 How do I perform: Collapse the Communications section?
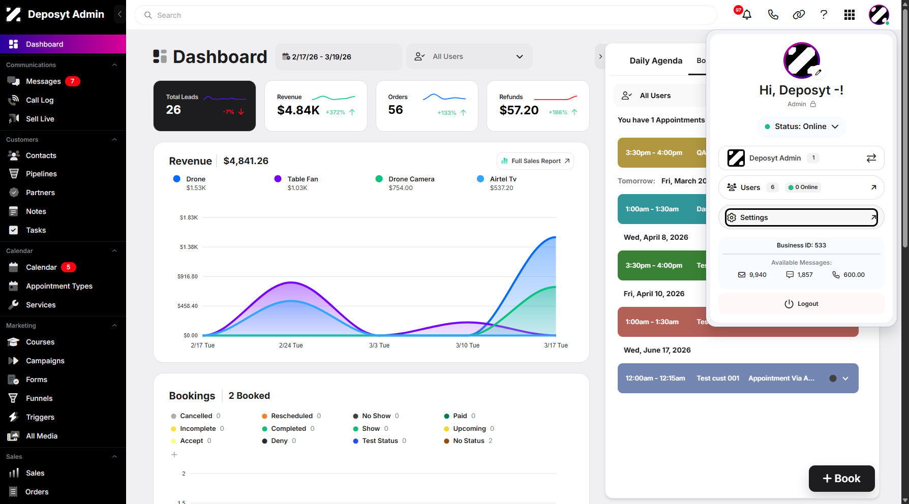click(x=114, y=65)
